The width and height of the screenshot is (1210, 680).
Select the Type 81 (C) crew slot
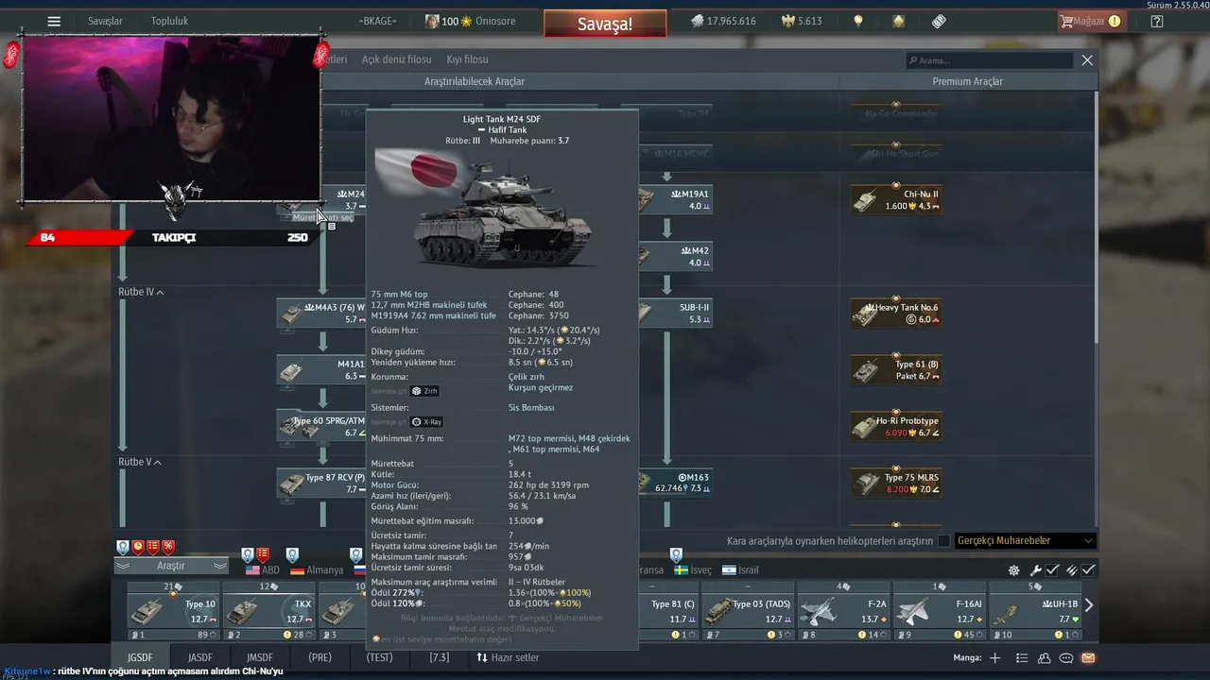tap(670, 611)
